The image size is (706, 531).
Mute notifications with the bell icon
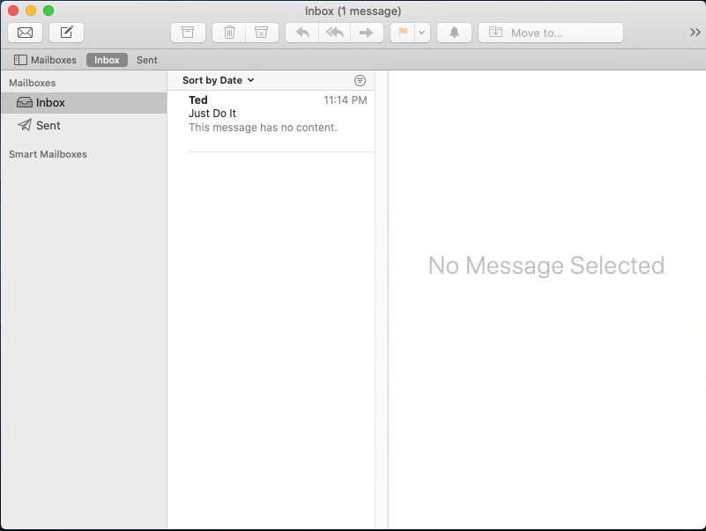tap(454, 33)
